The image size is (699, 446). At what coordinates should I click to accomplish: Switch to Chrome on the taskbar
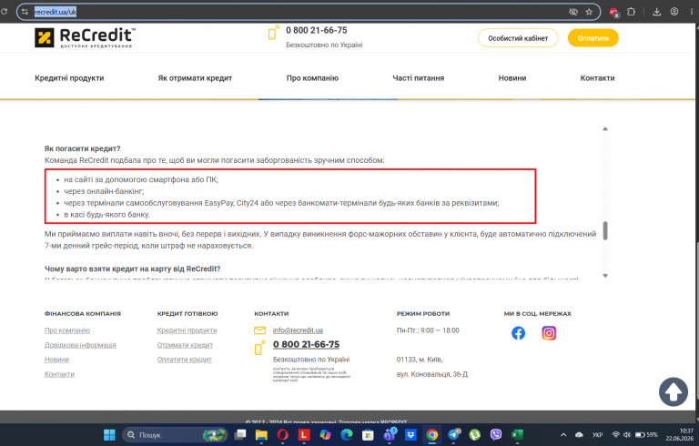(x=432, y=435)
